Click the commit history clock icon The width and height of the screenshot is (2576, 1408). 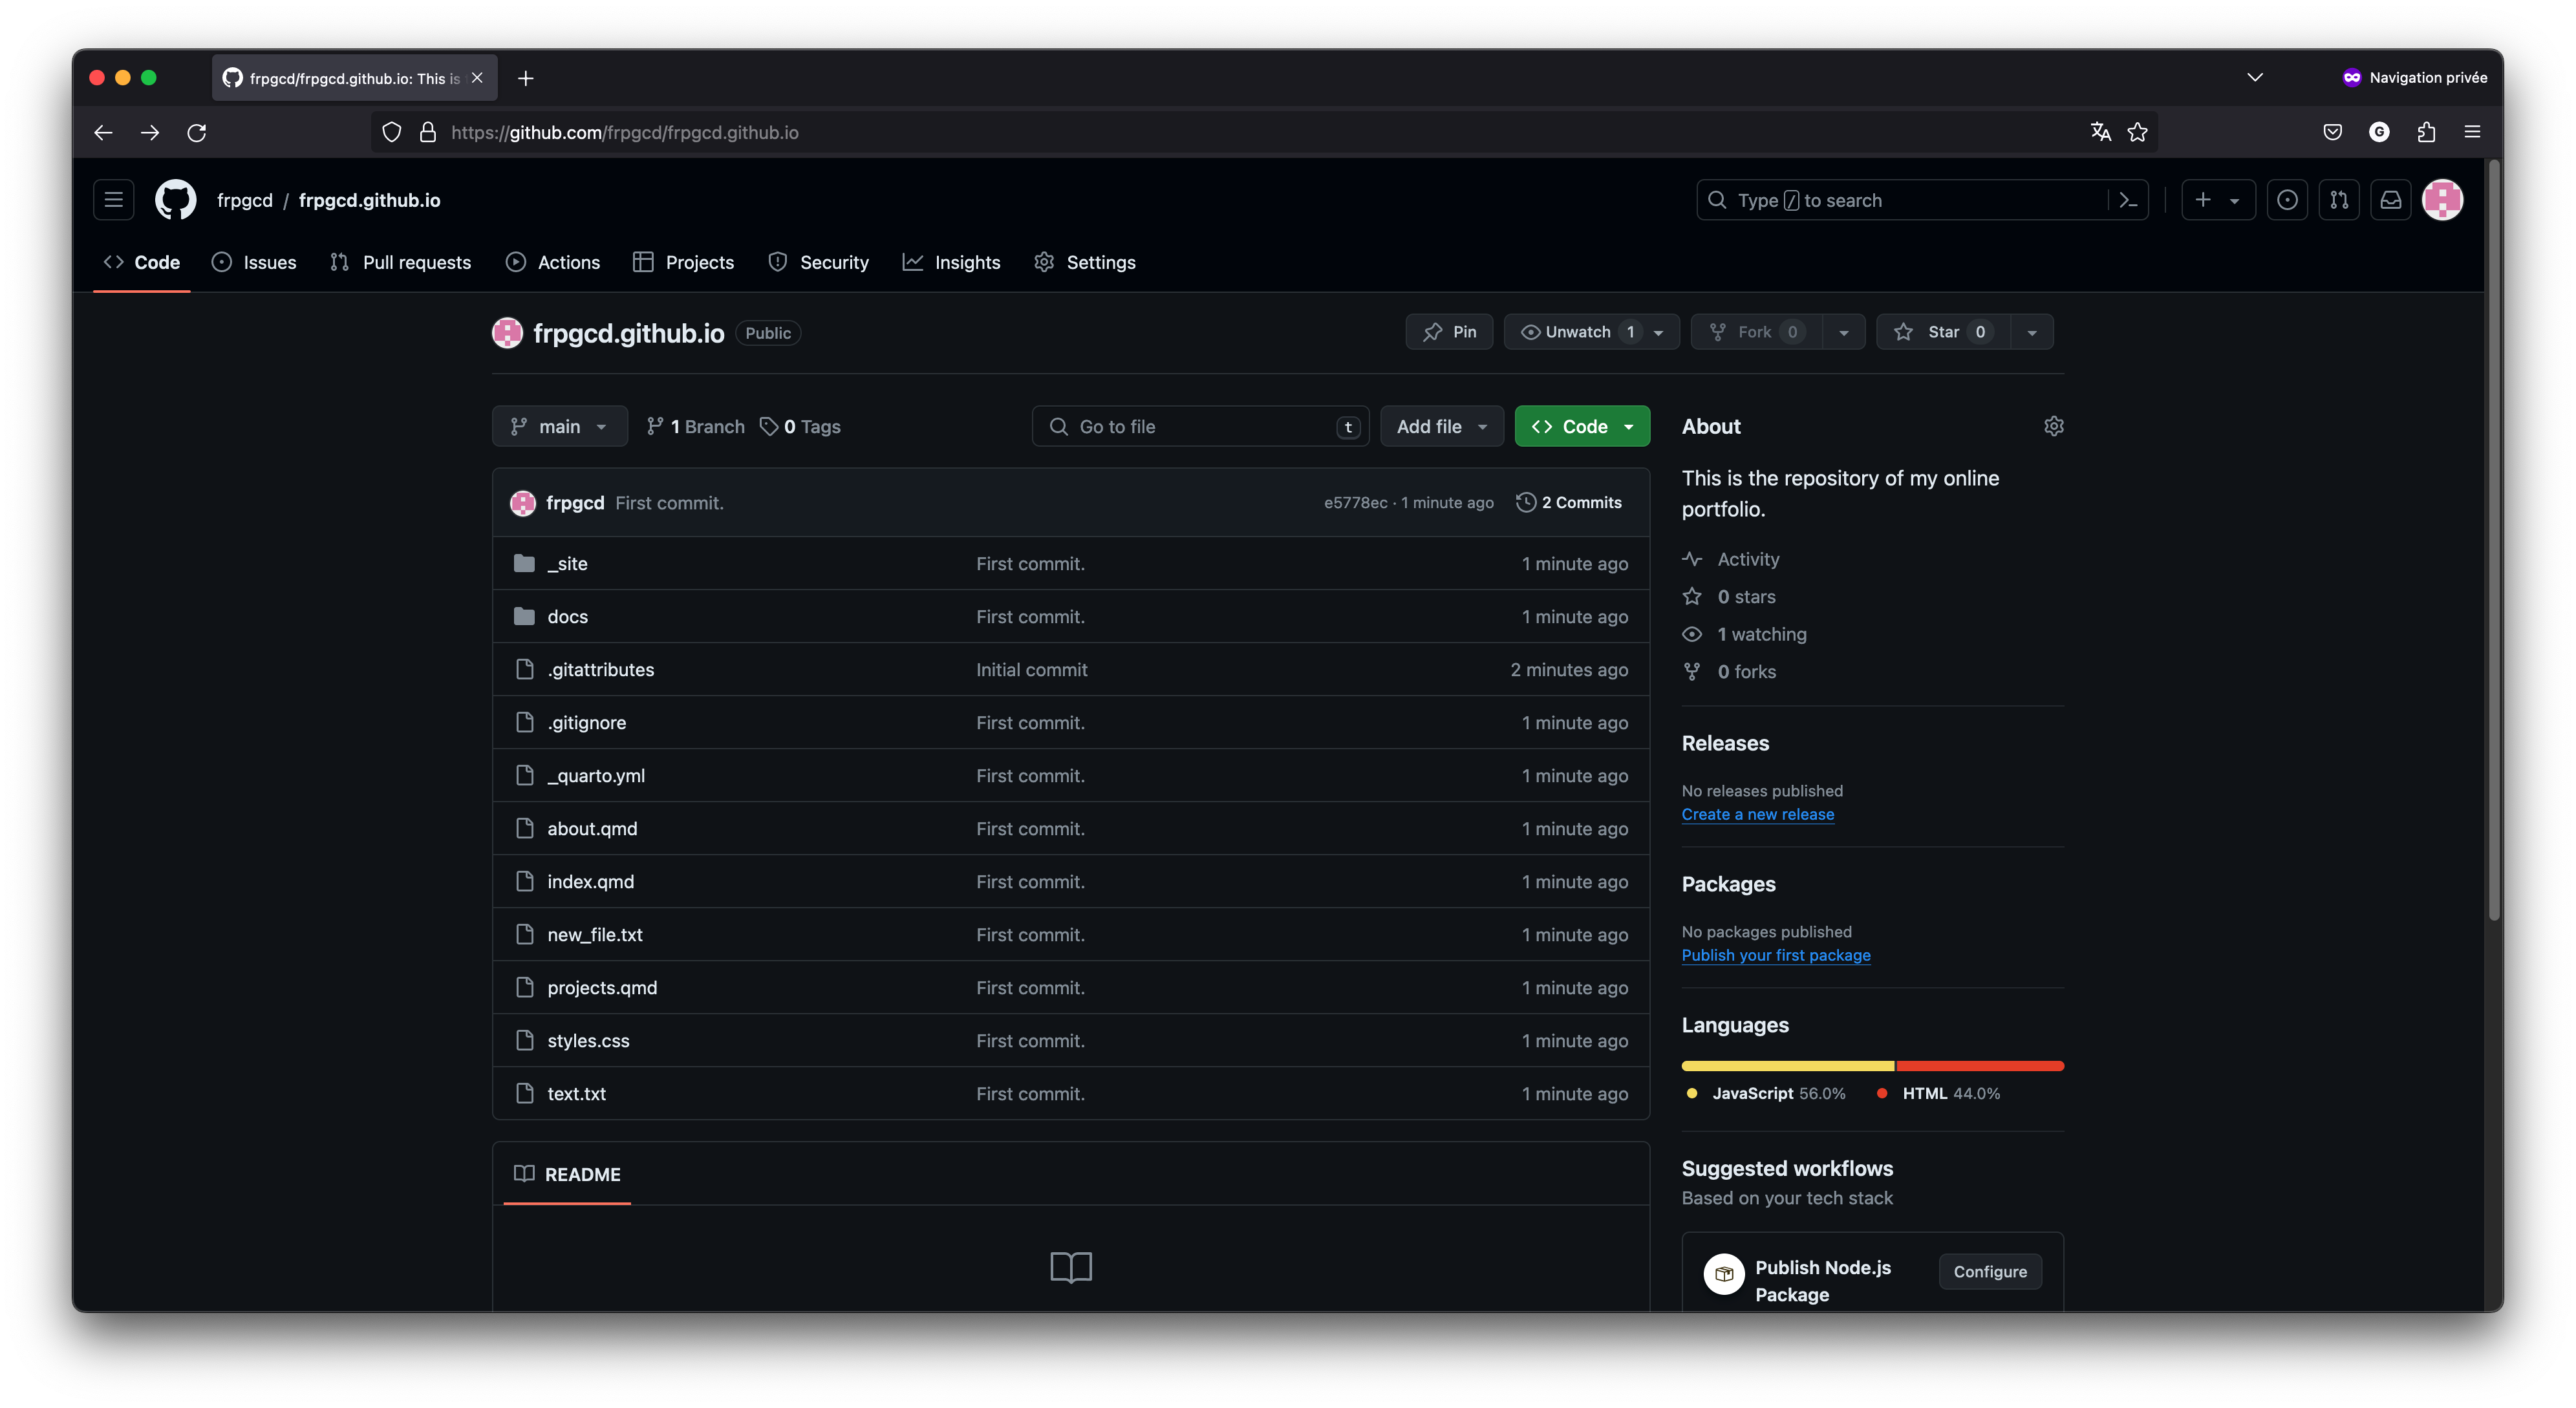pos(1526,502)
